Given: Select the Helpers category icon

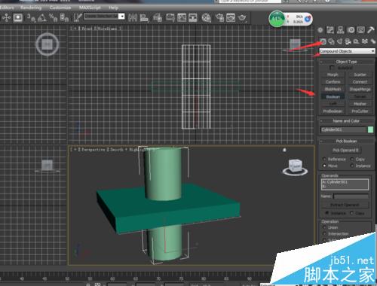Looking at the screenshot, I should [x=357, y=41].
